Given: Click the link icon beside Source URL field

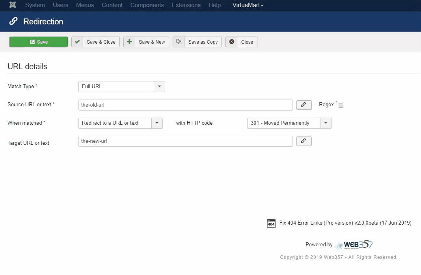Looking at the screenshot, I should tap(304, 105).
